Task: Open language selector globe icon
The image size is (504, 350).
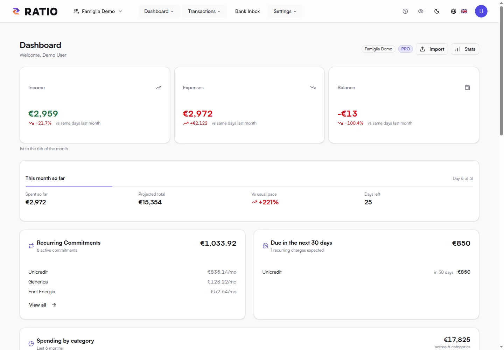Action: click(x=454, y=11)
